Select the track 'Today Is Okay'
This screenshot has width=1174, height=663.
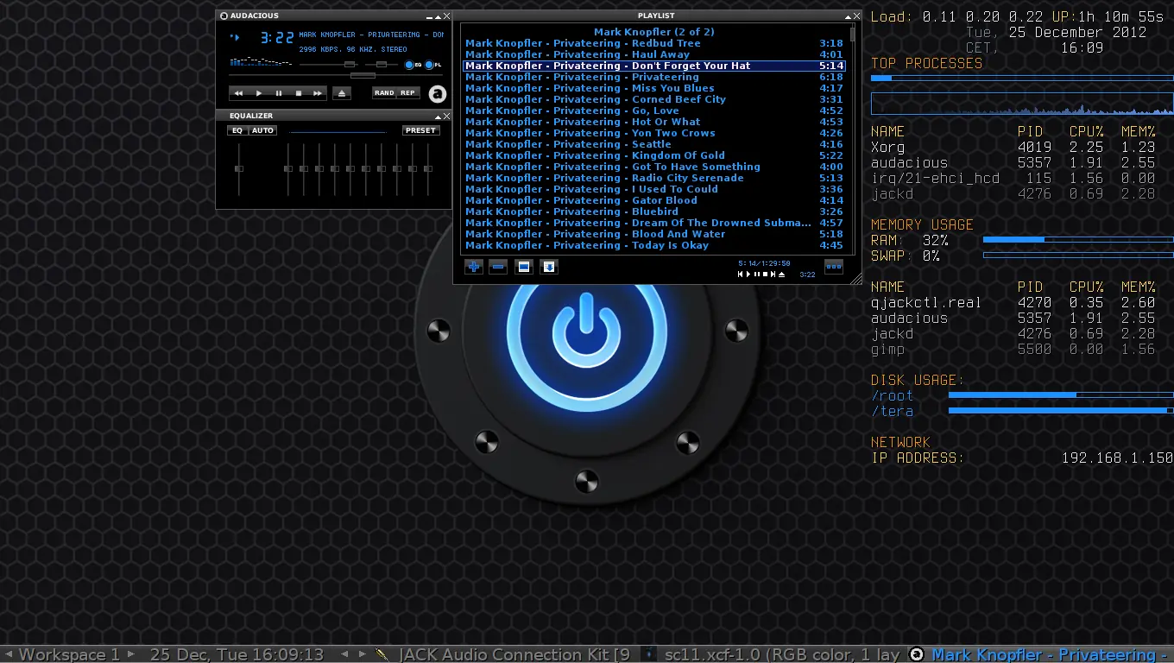(x=653, y=245)
